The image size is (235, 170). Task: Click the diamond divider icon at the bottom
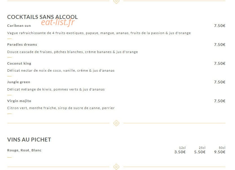[x=116, y=167]
